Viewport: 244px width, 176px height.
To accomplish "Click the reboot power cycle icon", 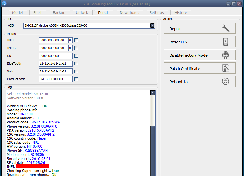I will click(x=226, y=81).
